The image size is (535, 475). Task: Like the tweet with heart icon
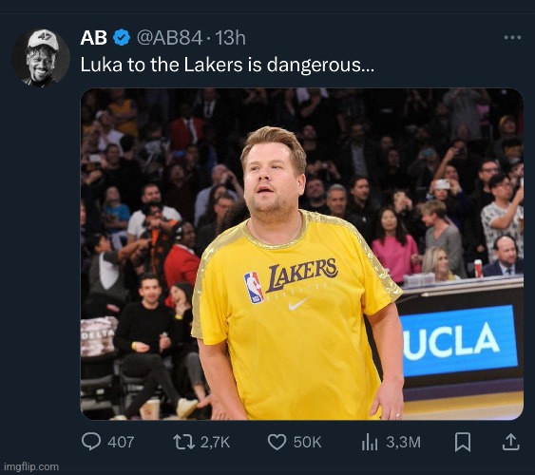(x=277, y=442)
